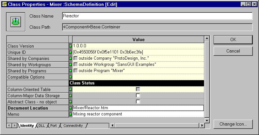259x135 pixels.
Task: Click the Reactor class icon preview
Action: [14, 22]
